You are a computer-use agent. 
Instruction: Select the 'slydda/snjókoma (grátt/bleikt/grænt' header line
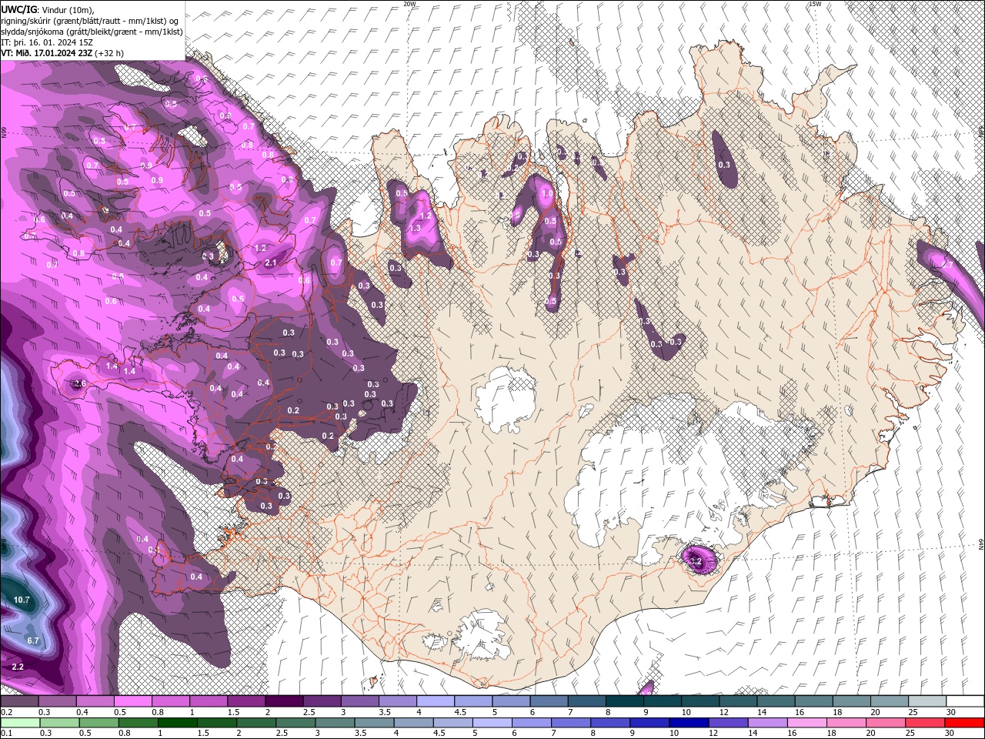click(x=92, y=32)
